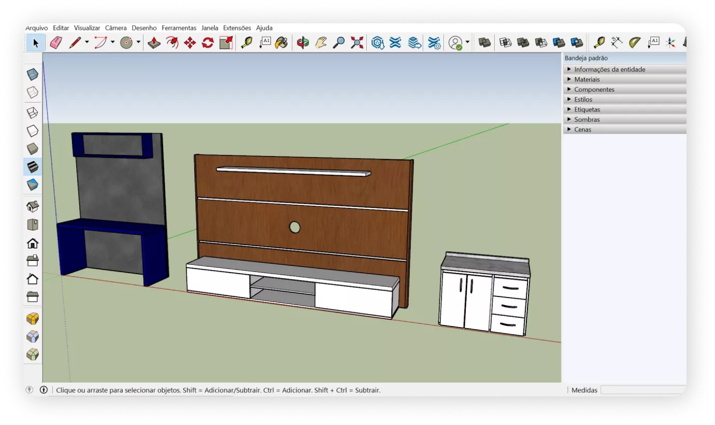Switch to Monochrome face style

coord(33,185)
